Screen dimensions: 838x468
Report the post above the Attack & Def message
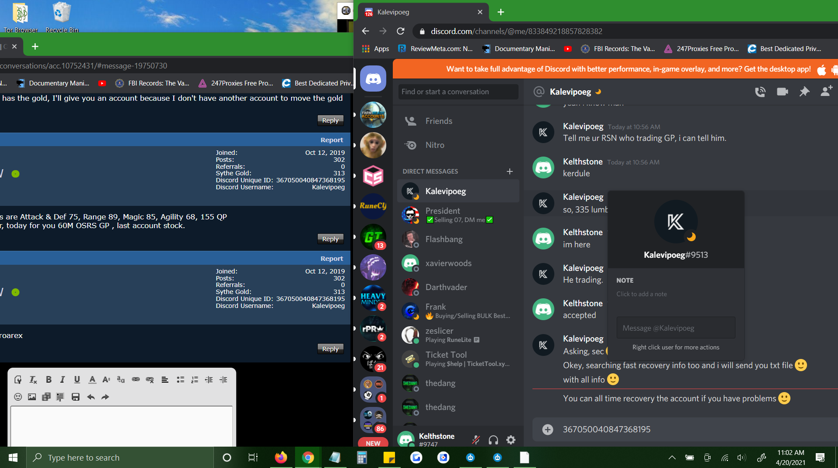point(332,140)
